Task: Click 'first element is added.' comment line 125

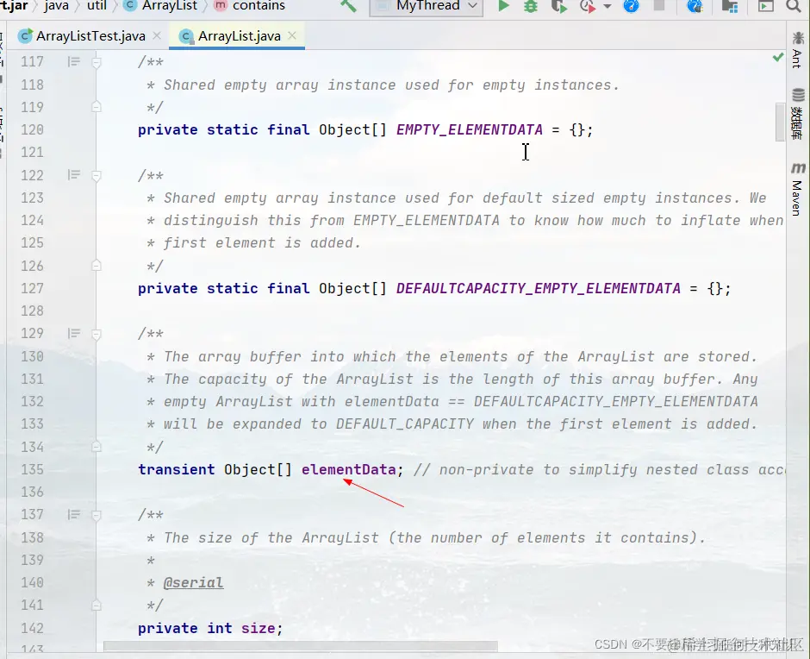Action: tap(262, 243)
